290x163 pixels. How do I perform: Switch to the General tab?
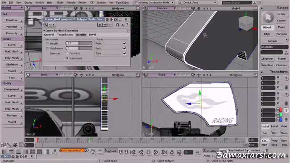coord(49,35)
